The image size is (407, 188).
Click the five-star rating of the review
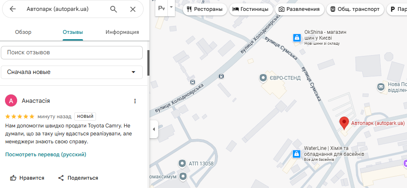click(20, 116)
